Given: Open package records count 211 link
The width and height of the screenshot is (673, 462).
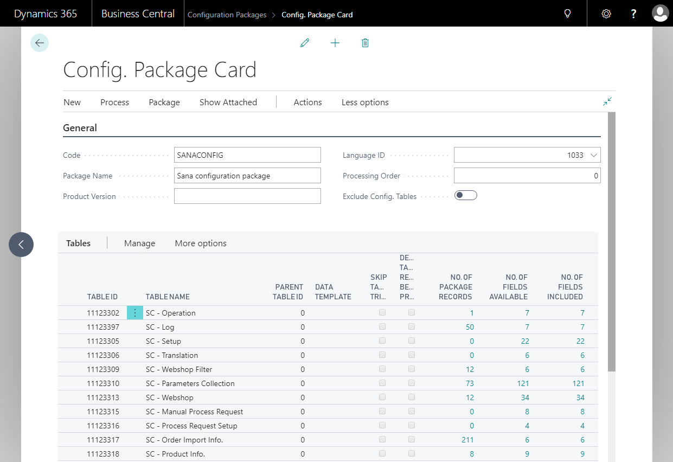Looking at the screenshot, I should click(x=467, y=440).
